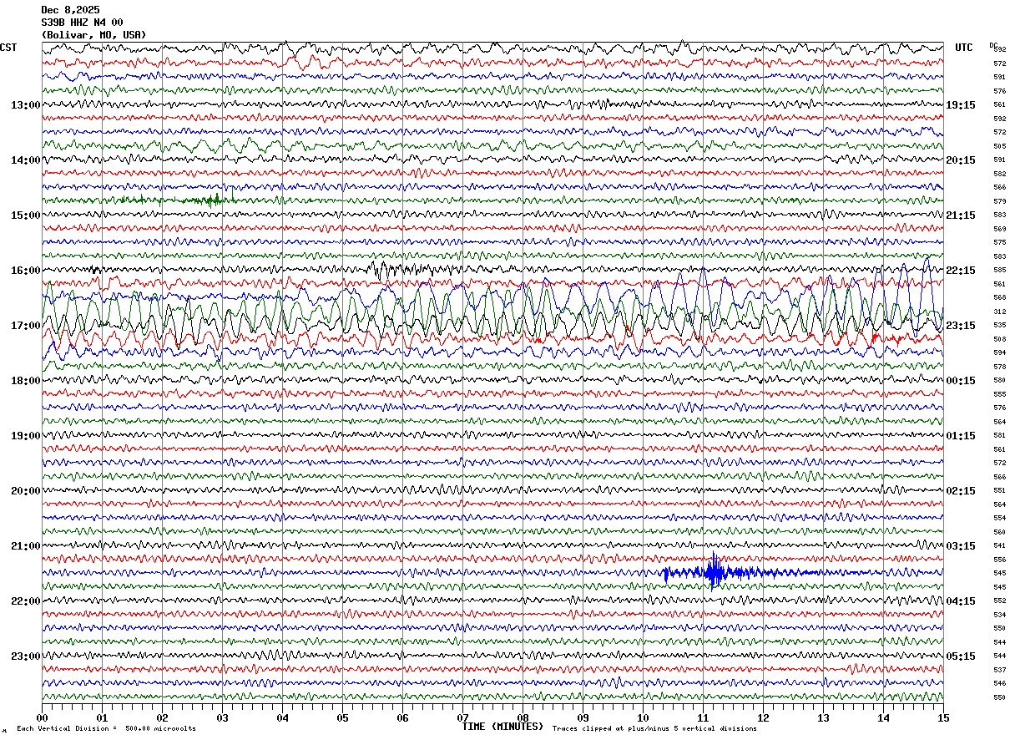The height and width of the screenshot is (740, 1010).
Task: Click the 'CST' timezone label
Action: pos(8,48)
